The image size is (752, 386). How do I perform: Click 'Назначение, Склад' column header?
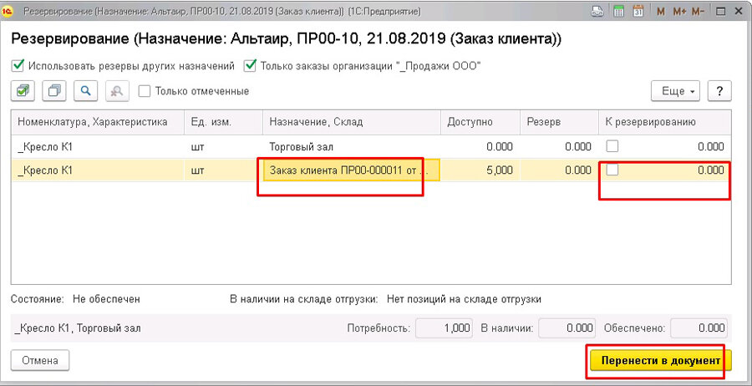tap(352, 122)
